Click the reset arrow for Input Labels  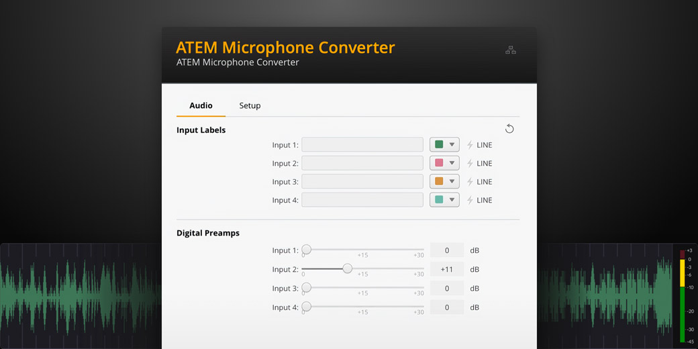click(x=509, y=129)
